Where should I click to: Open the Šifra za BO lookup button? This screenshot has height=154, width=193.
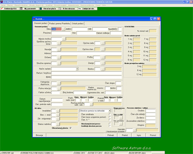tap(121, 118)
